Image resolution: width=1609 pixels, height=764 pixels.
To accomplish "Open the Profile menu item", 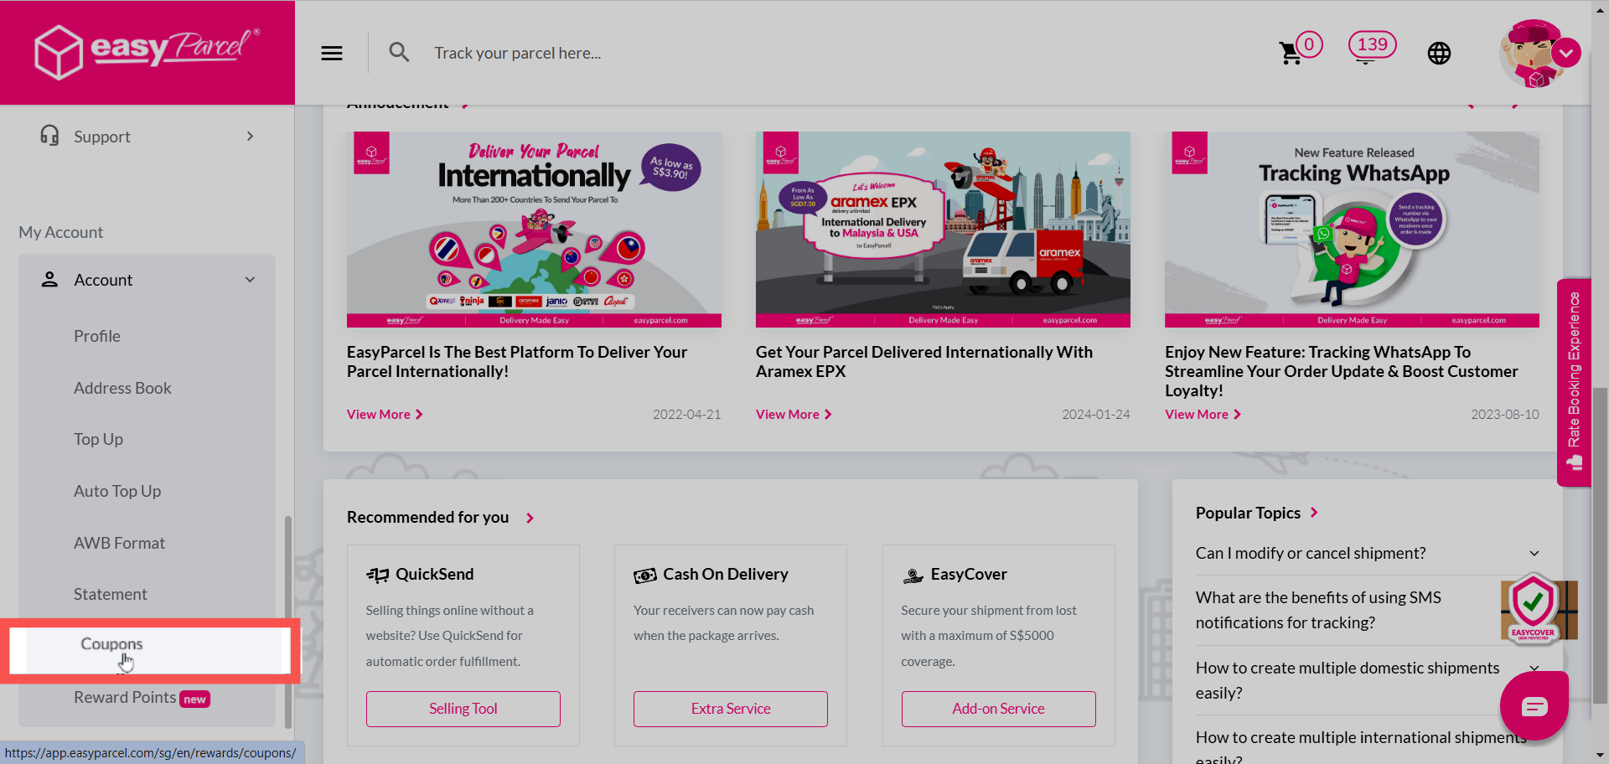I will (97, 336).
